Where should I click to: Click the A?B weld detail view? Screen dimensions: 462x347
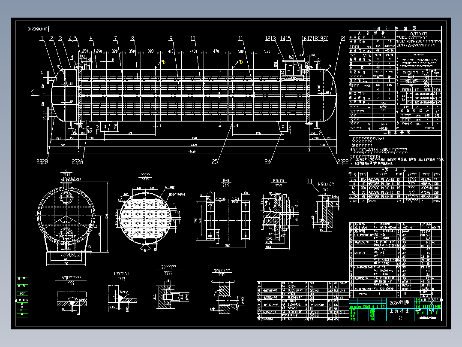(71, 299)
